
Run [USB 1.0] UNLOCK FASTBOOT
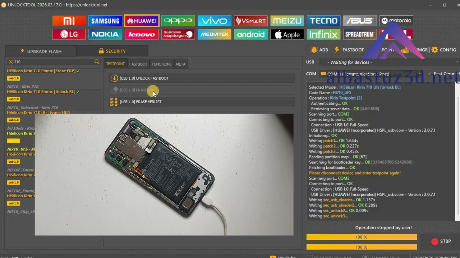[202, 78]
